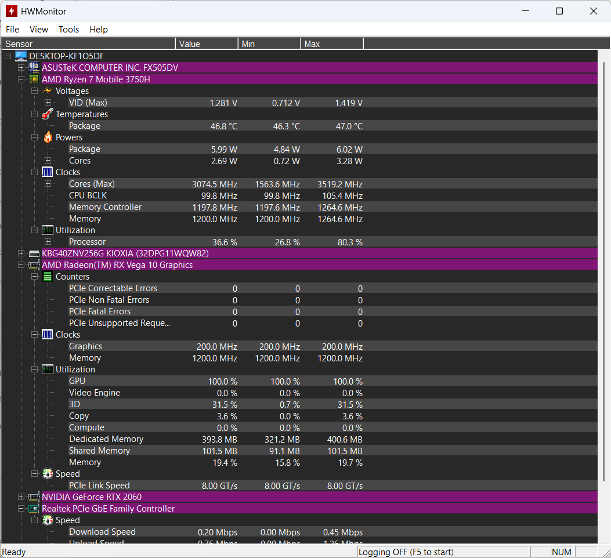Click the HWMonitor red lightning app icon
Image resolution: width=611 pixels, height=558 pixels.
point(11,11)
